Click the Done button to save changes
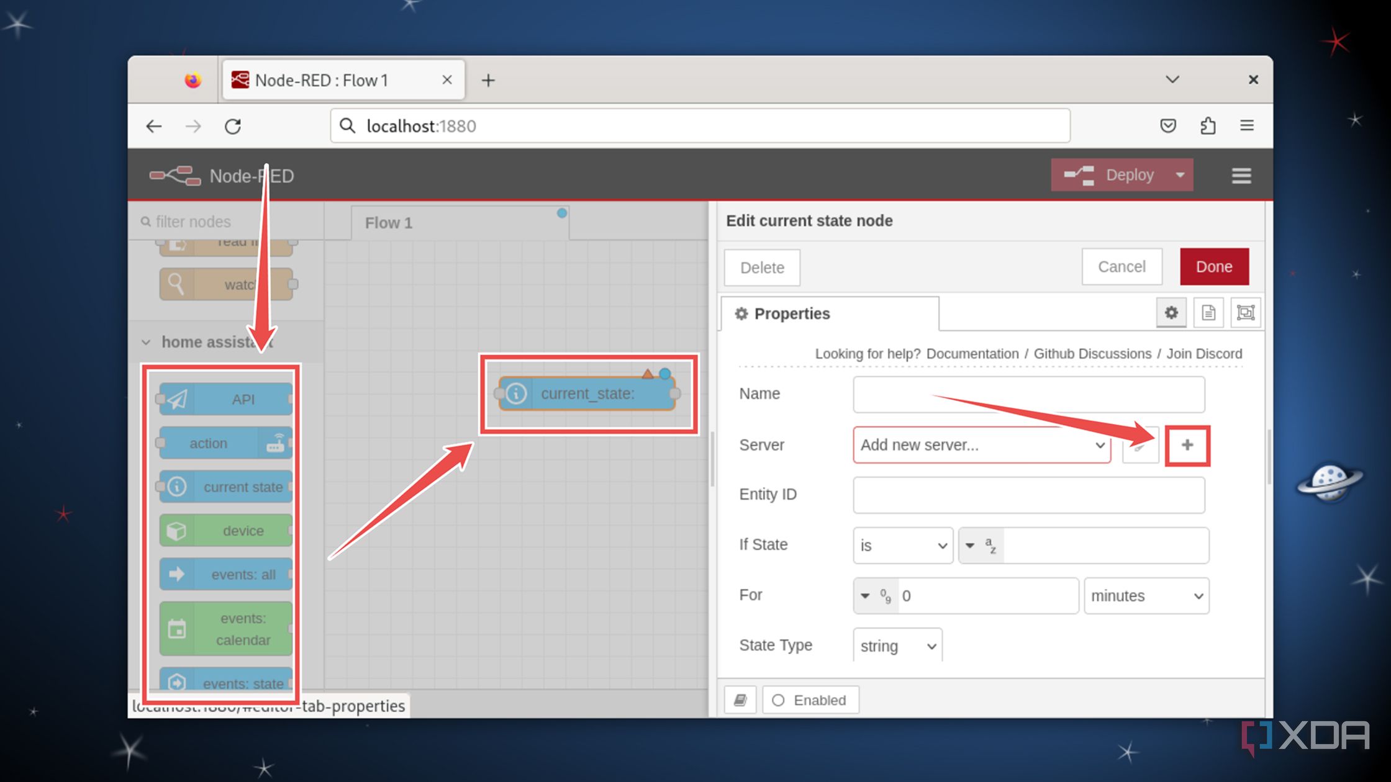1391x782 pixels. pyautogui.click(x=1213, y=266)
